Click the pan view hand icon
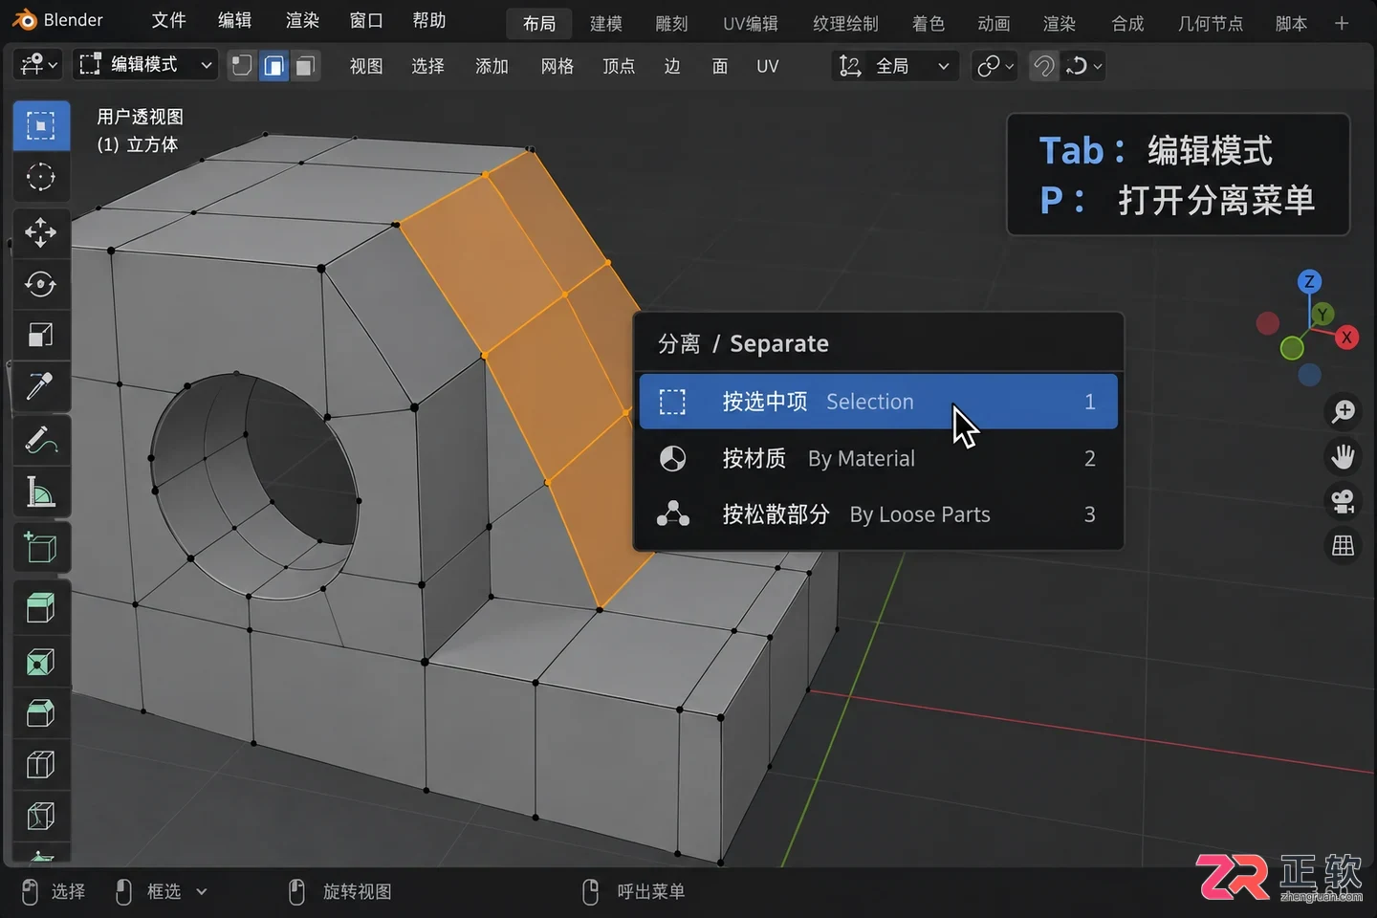This screenshot has height=918, width=1377. pos(1344,457)
